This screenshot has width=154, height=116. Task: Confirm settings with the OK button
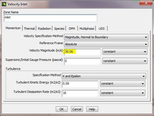click(x=62, y=109)
